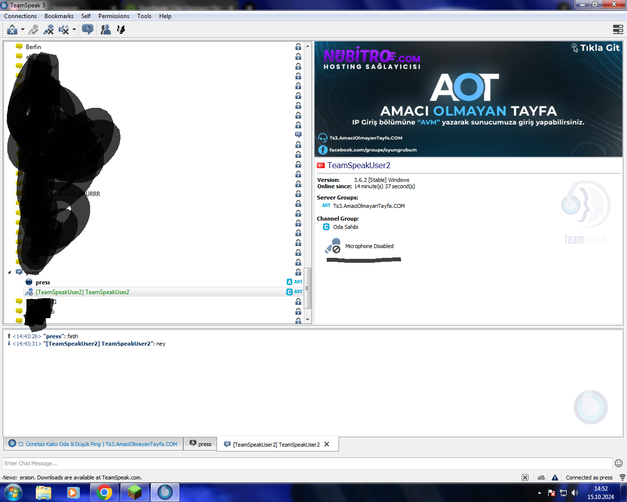Image resolution: width=627 pixels, height=502 pixels.
Task: Click the AOT server group icon
Action: 326,206
